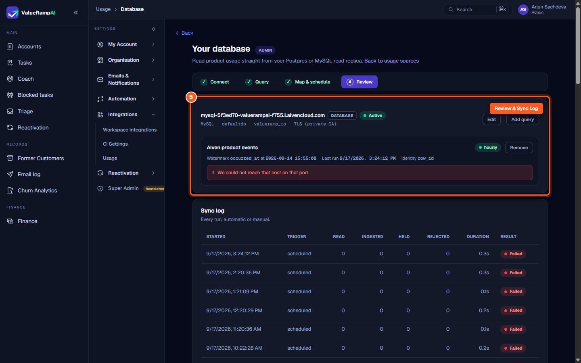Expand the My Account chevron
This screenshot has width=581, height=363.
pyautogui.click(x=153, y=44)
